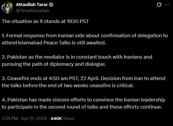Viewport: 173px width, 126px height.
Task: Open Attaullah Tarar's profile avatar
Action: tap(7, 8)
